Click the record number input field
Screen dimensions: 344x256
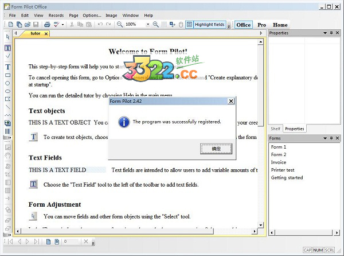(x=71, y=242)
